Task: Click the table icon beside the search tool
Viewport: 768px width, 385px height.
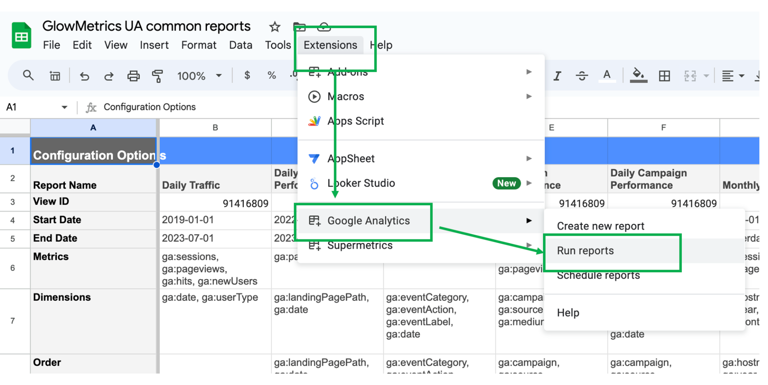Action: (x=55, y=76)
